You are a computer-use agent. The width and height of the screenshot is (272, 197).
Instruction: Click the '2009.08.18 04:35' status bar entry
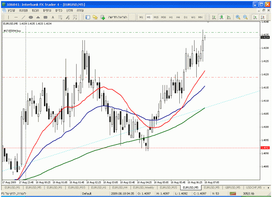pos(122,194)
